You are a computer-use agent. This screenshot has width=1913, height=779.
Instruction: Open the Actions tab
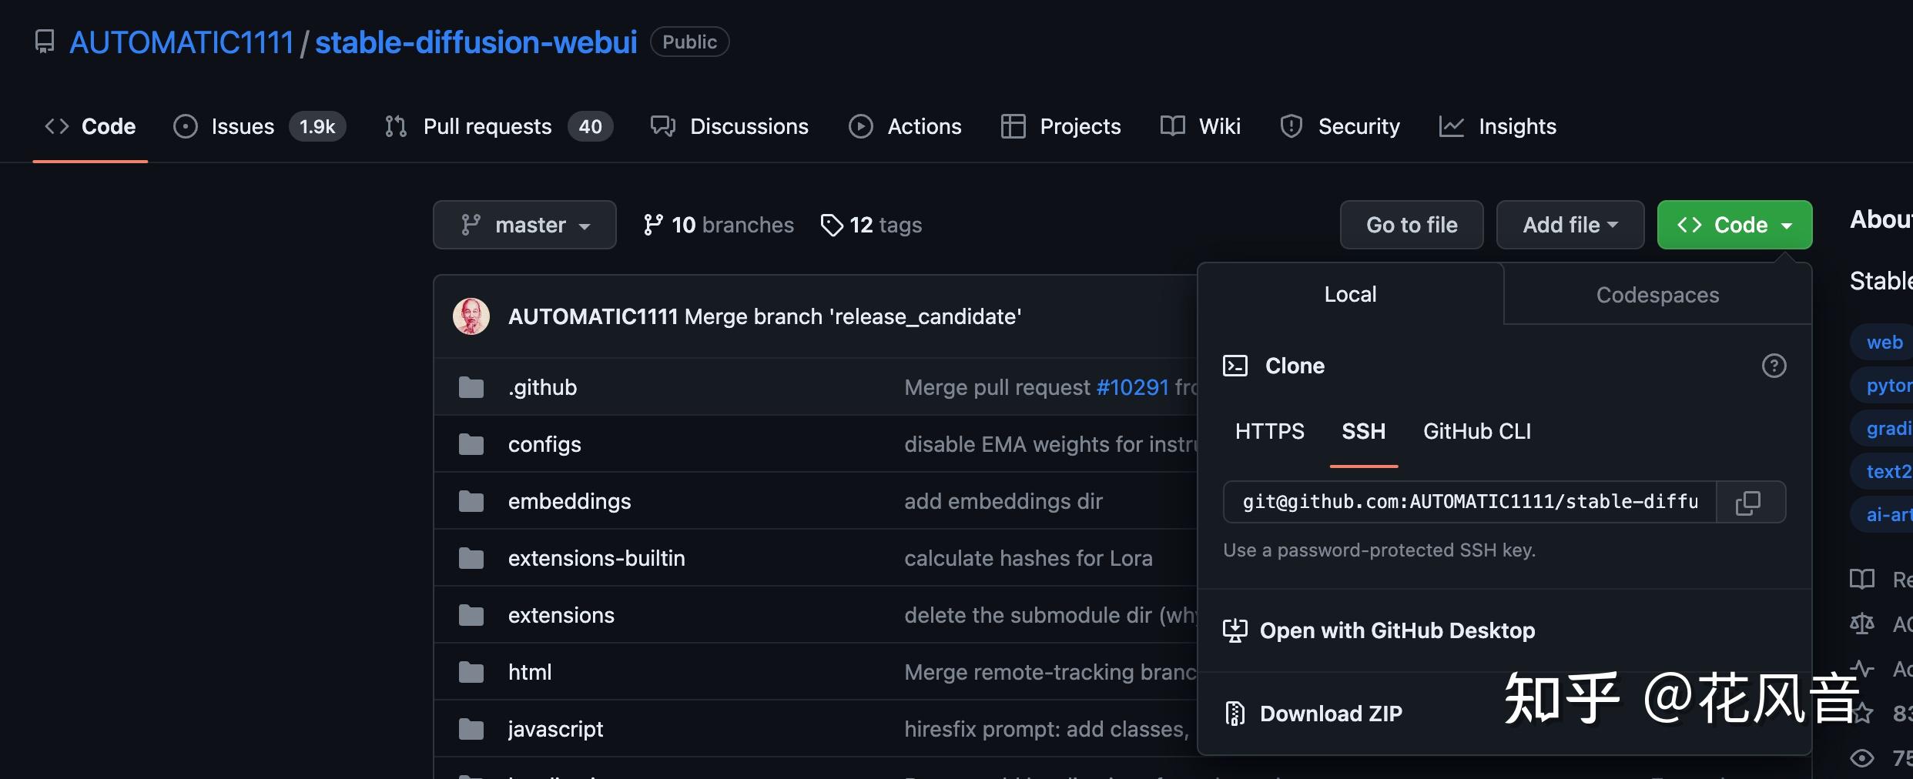(x=905, y=126)
